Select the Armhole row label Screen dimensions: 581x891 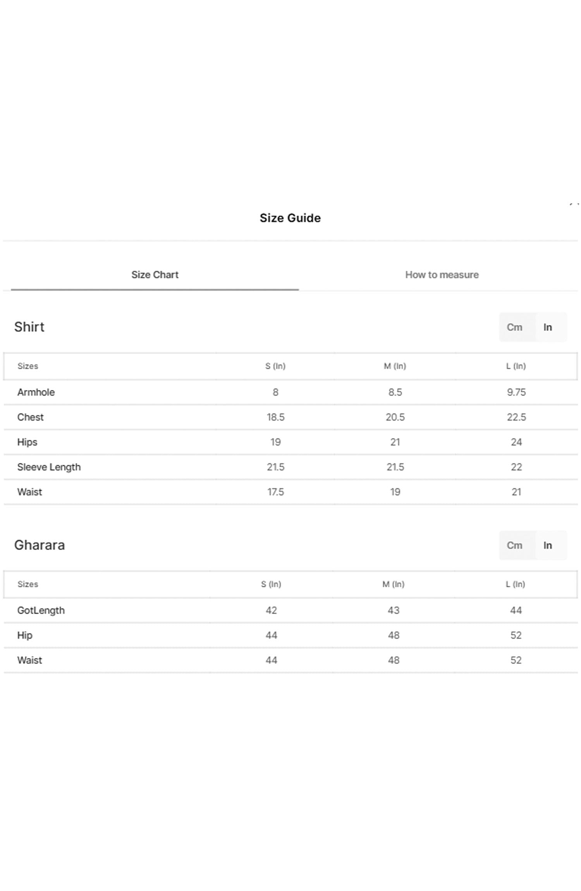click(x=36, y=392)
